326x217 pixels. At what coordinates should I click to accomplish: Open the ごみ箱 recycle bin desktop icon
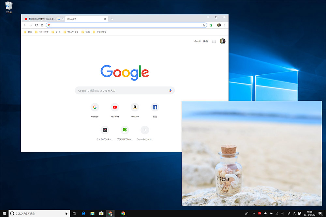8,7
